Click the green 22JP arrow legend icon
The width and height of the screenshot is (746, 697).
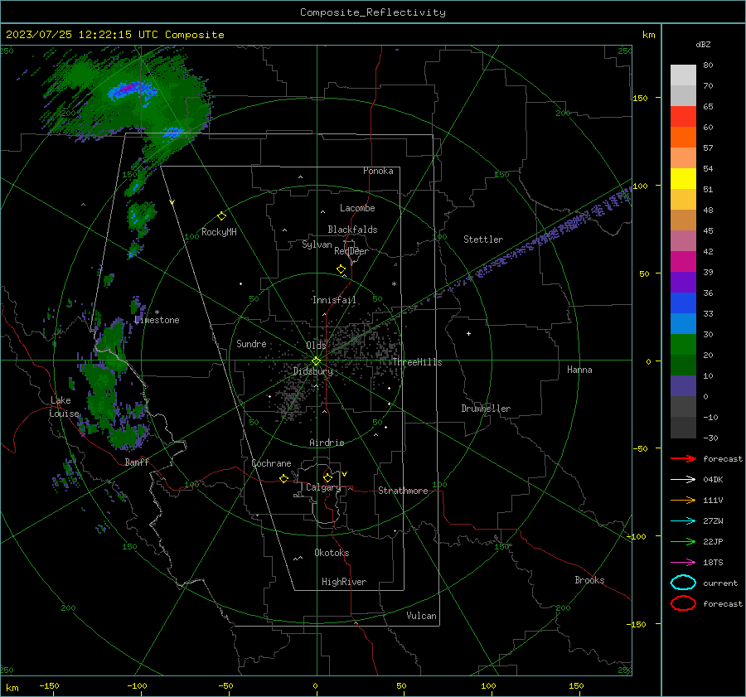point(683,541)
